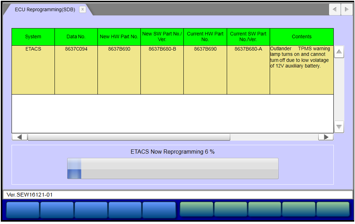
Task: Click the right tab navigation arrow
Action: pos(346,9)
